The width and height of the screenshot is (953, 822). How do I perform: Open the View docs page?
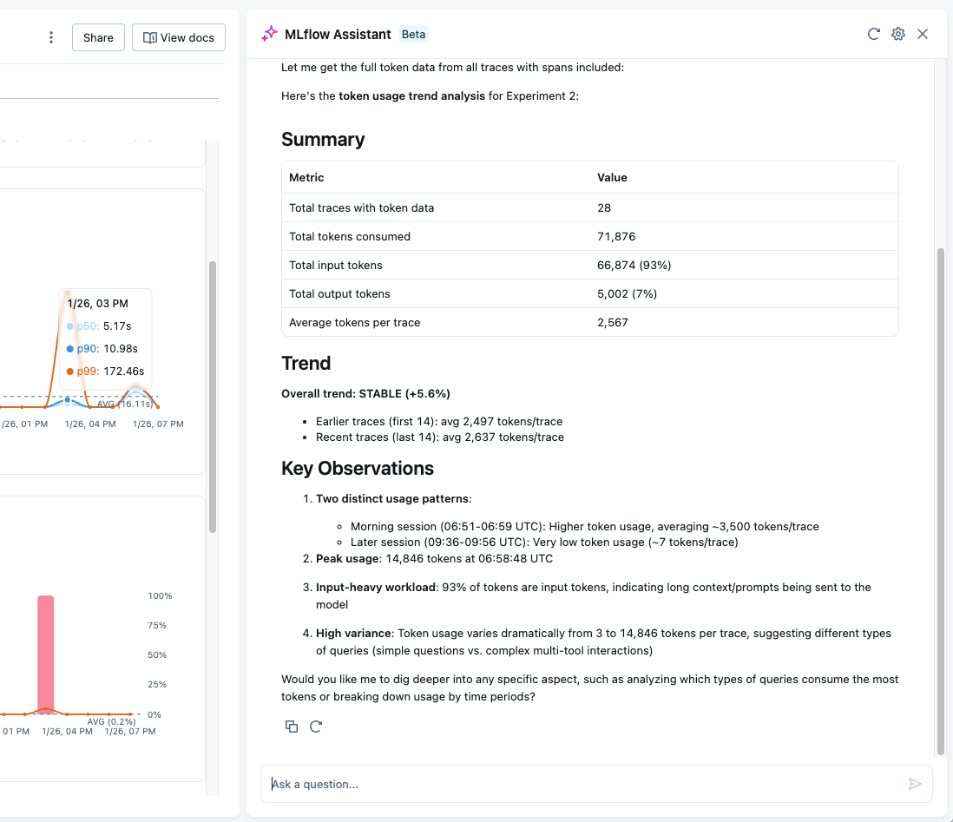coord(178,37)
